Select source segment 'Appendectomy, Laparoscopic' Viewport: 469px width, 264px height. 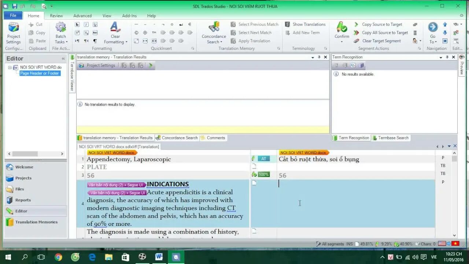click(129, 159)
